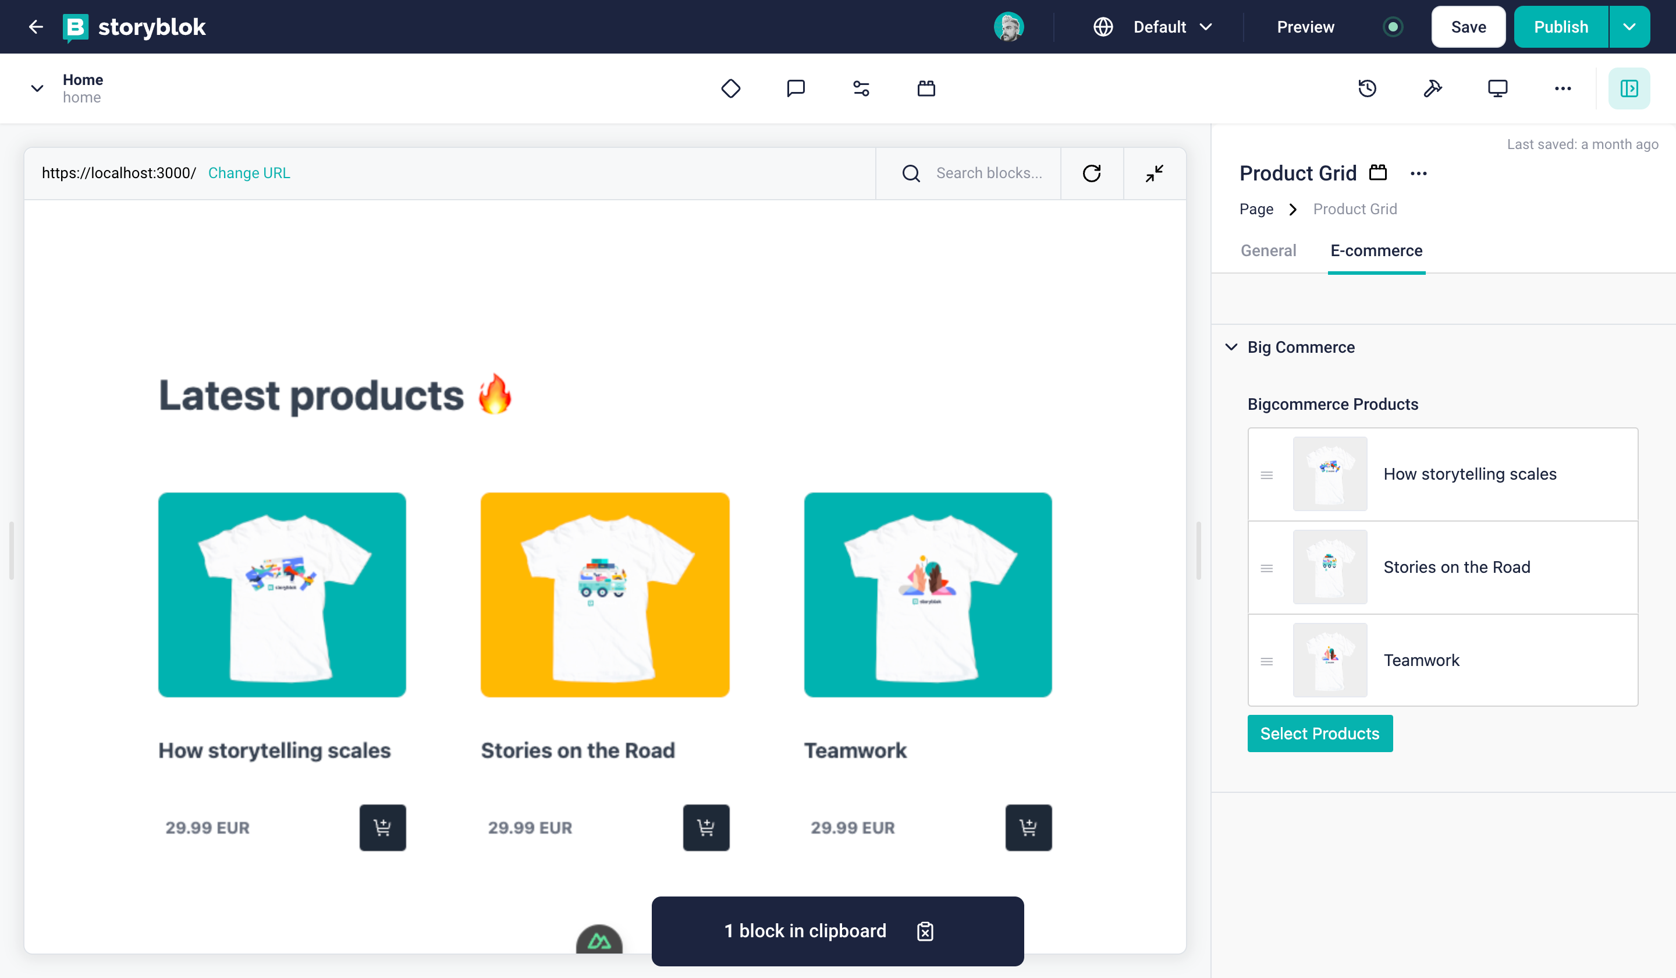Screen dimensions: 1676x978
Task: Expand the Home page breadcrumb dropdown
Action: coord(36,88)
